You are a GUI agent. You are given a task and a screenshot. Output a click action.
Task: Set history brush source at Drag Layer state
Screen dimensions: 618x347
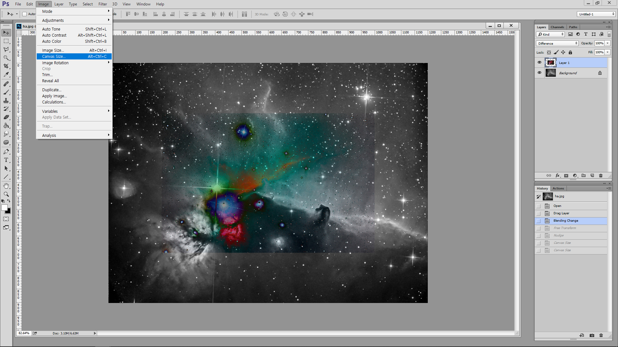(x=538, y=213)
